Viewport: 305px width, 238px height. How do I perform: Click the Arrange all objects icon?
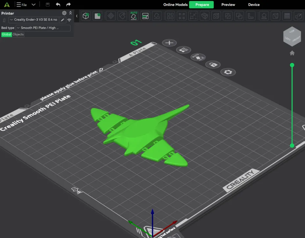pyautogui.click(x=145, y=16)
